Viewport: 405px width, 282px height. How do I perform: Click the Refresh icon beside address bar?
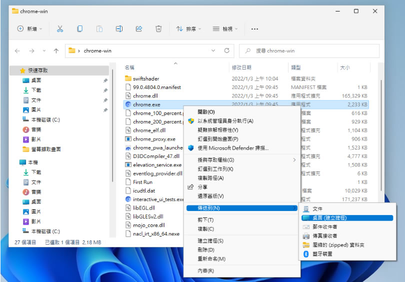(227, 50)
